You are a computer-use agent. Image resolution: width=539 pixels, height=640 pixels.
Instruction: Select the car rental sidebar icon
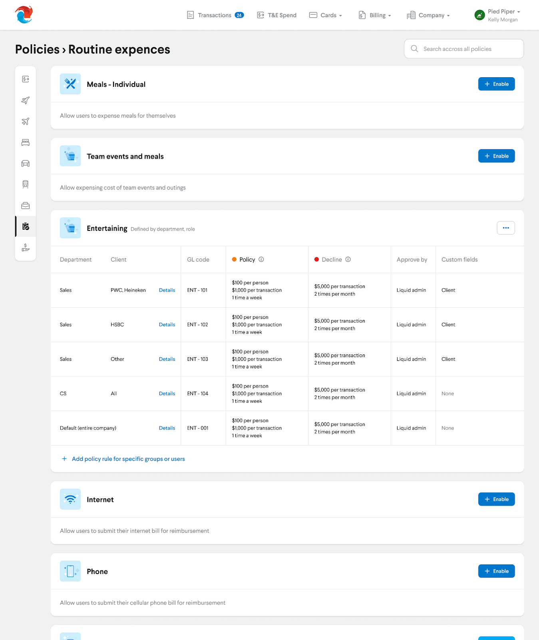26,163
